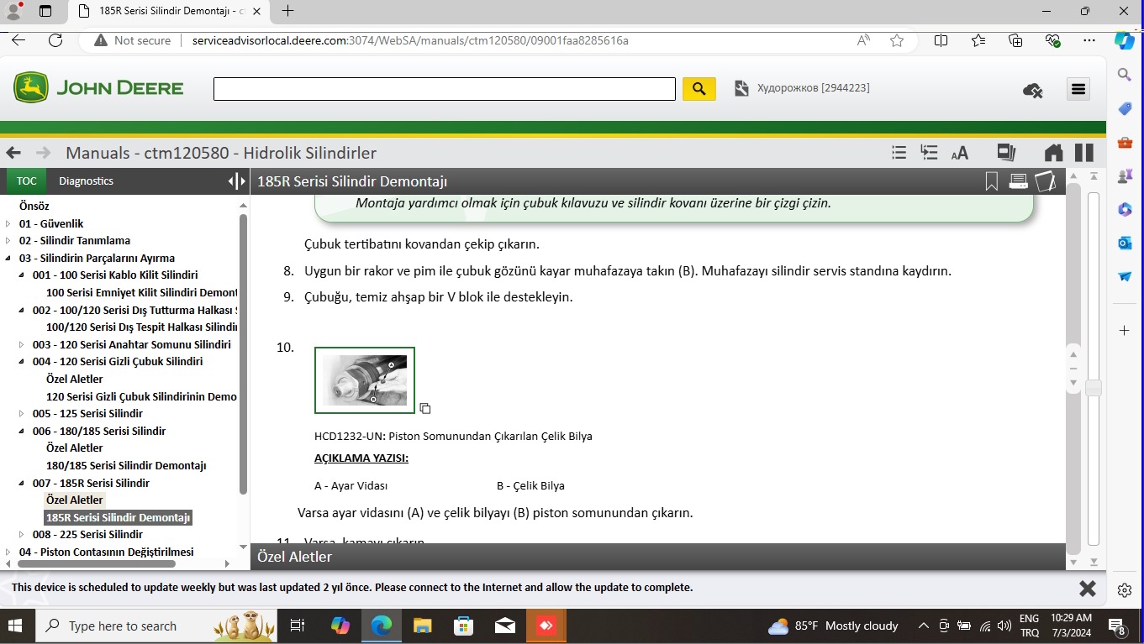1144x644 pixels.
Task: Switch to the Diagnostics tab
Action: (86, 181)
